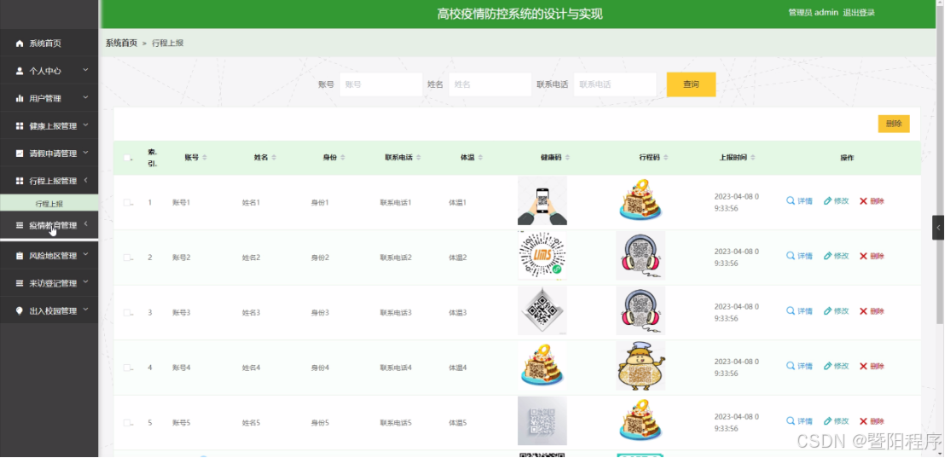
Task: Sort table by 账号 column
Action: coord(205,157)
